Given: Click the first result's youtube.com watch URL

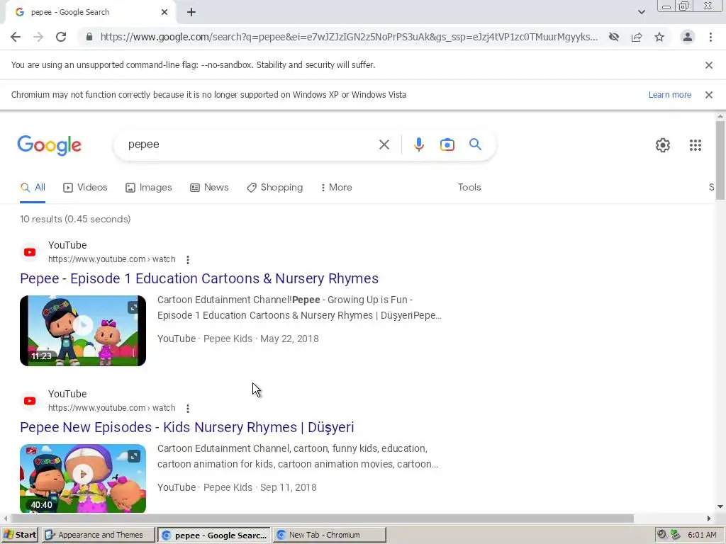Looking at the screenshot, I should (x=111, y=259).
